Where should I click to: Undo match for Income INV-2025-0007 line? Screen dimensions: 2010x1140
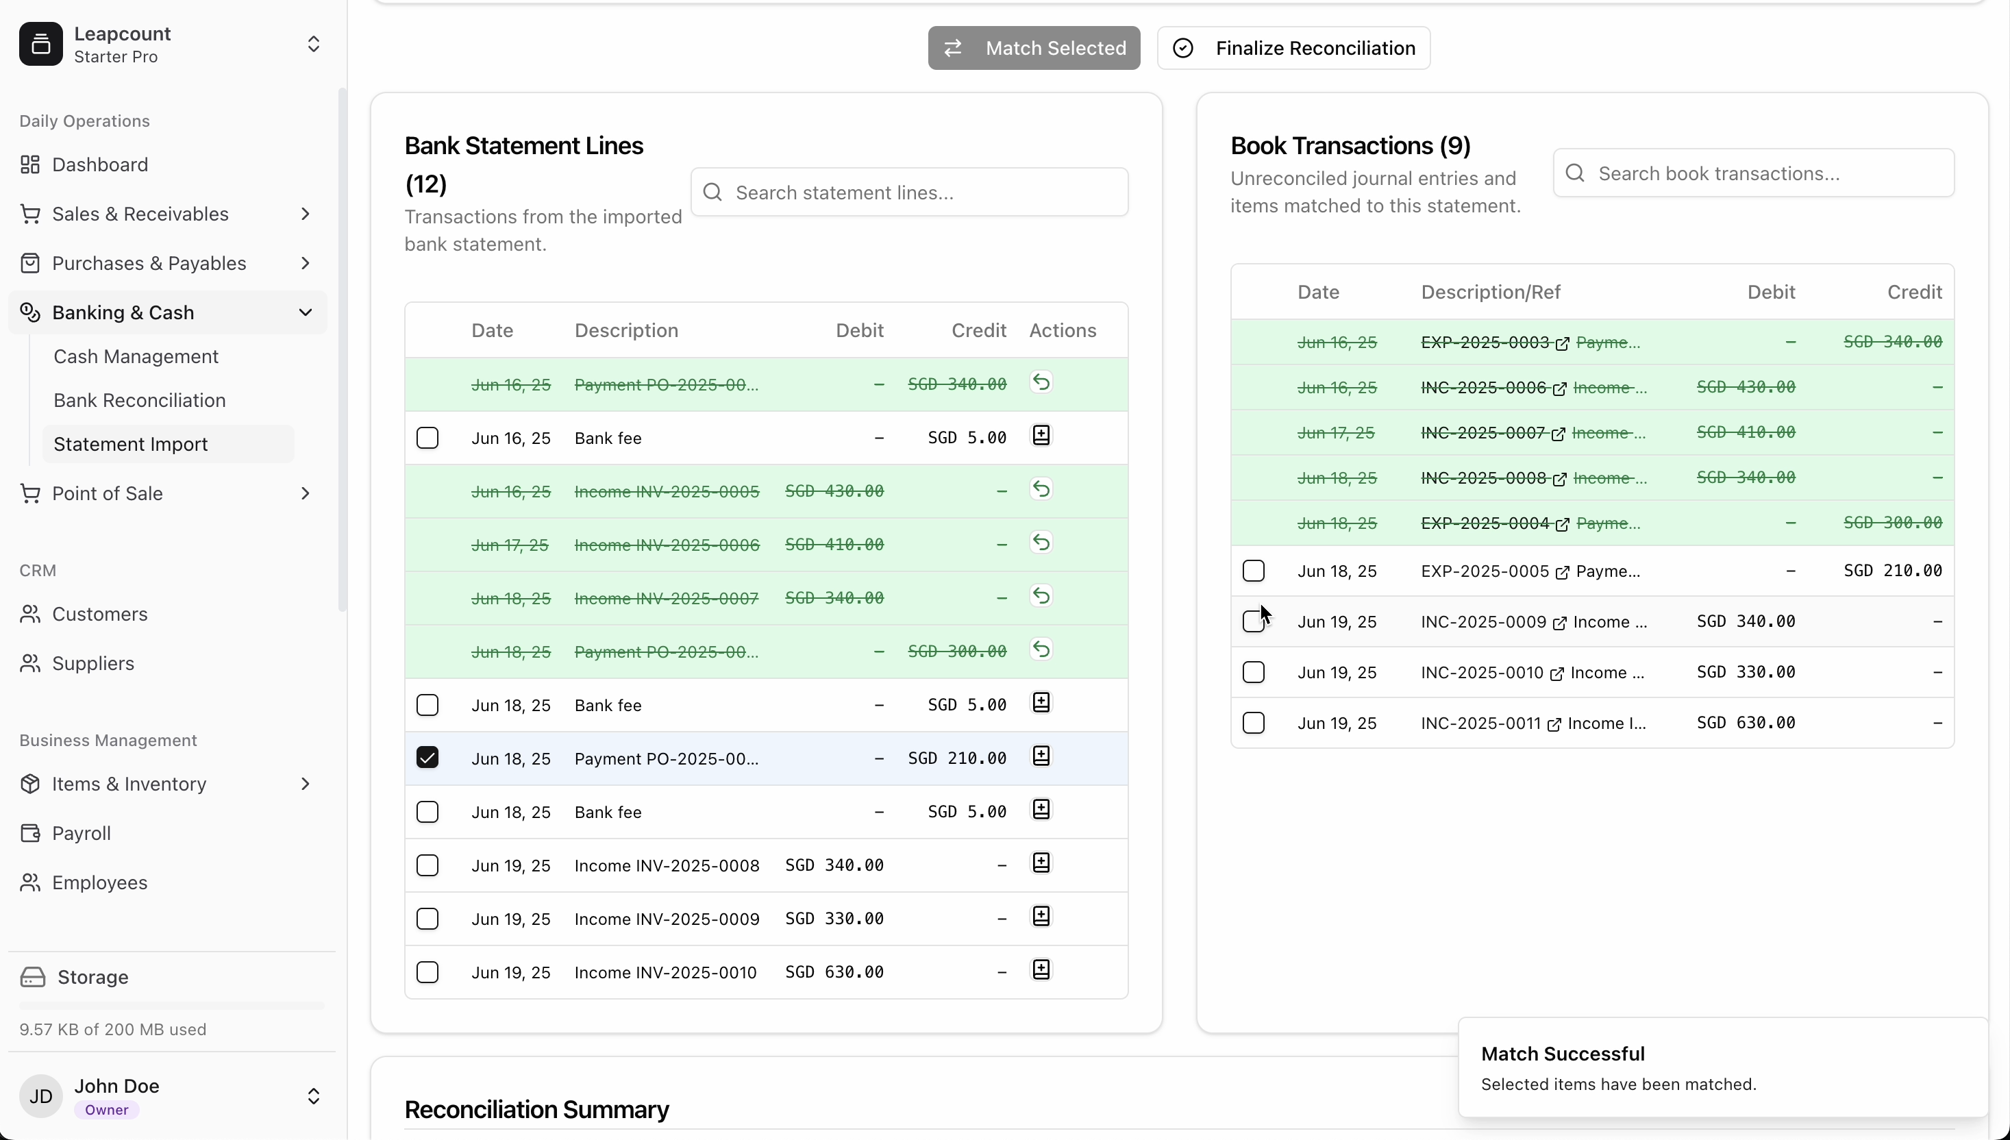[x=1041, y=597]
